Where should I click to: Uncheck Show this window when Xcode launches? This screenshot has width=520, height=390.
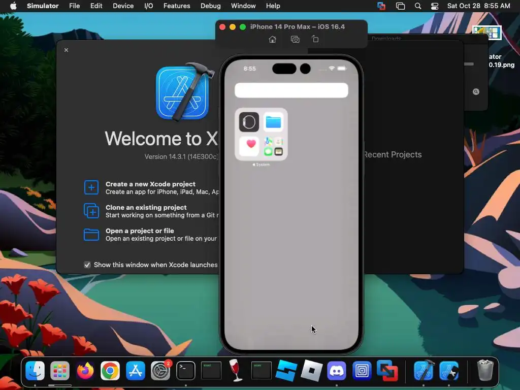click(87, 265)
